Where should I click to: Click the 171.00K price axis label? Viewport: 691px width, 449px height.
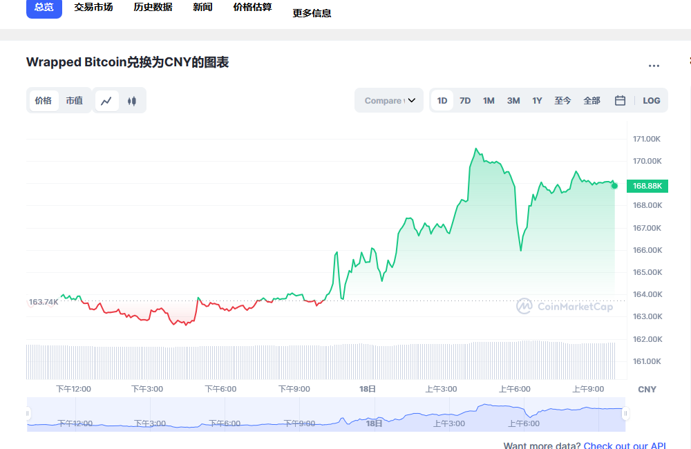click(x=647, y=139)
